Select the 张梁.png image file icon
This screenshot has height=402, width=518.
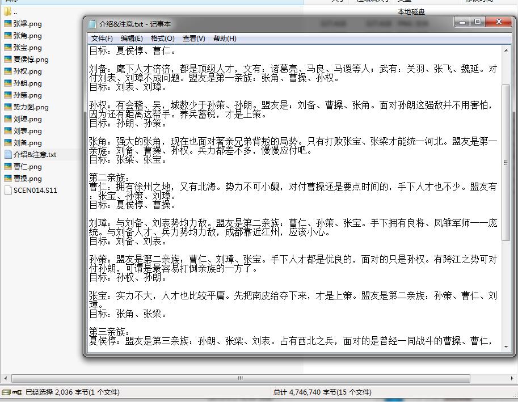click(x=8, y=24)
